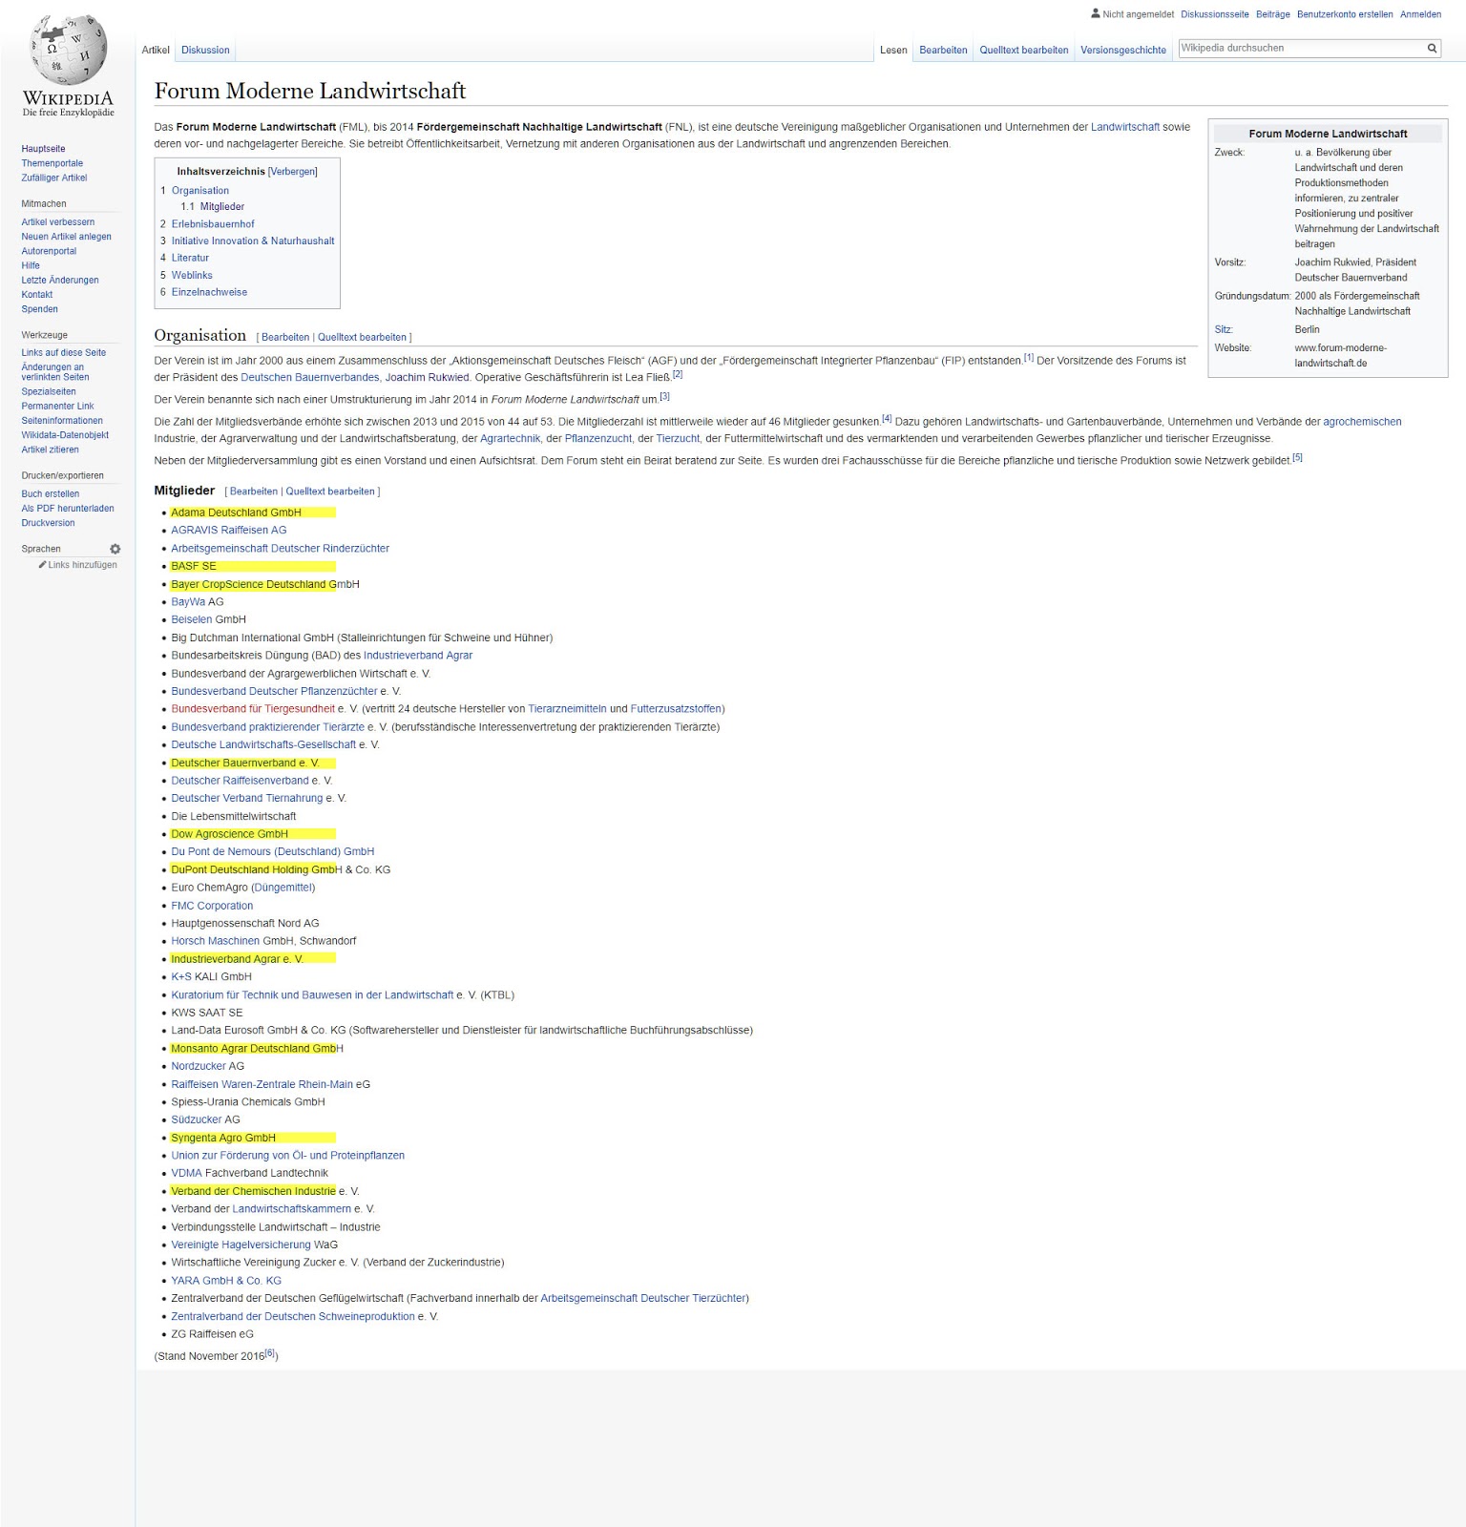Open Letzte Änderungen in the sidebar
This screenshot has height=1527, width=1466.
[60, 280]
